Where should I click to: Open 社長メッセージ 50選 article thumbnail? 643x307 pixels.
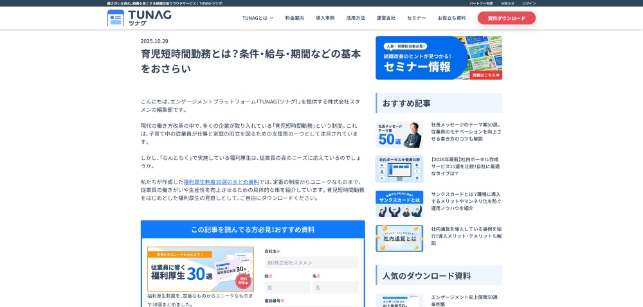click(399, 134)
